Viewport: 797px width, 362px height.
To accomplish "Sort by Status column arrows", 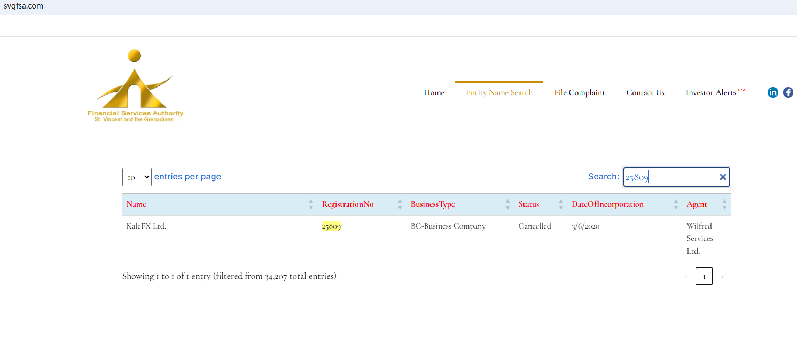I will click(x=561, y=204).
